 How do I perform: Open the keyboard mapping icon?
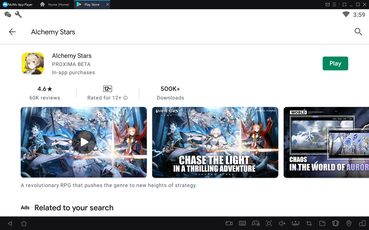click(242, 223)
